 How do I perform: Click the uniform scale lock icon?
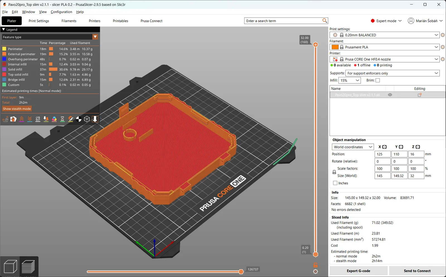pos(334,172)
